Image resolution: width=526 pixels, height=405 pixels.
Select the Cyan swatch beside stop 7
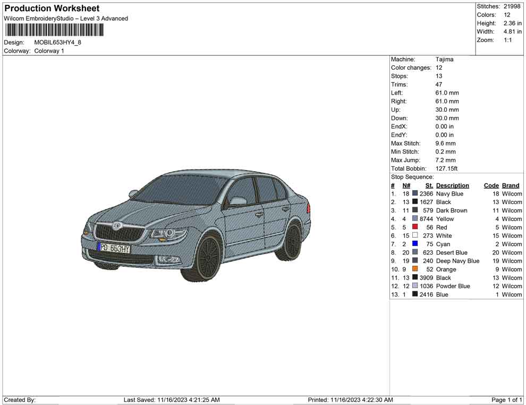tap(414, 244)
